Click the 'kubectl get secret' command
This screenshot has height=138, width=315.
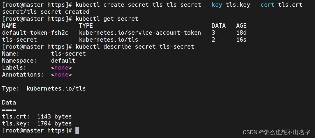tap(107, 19)
